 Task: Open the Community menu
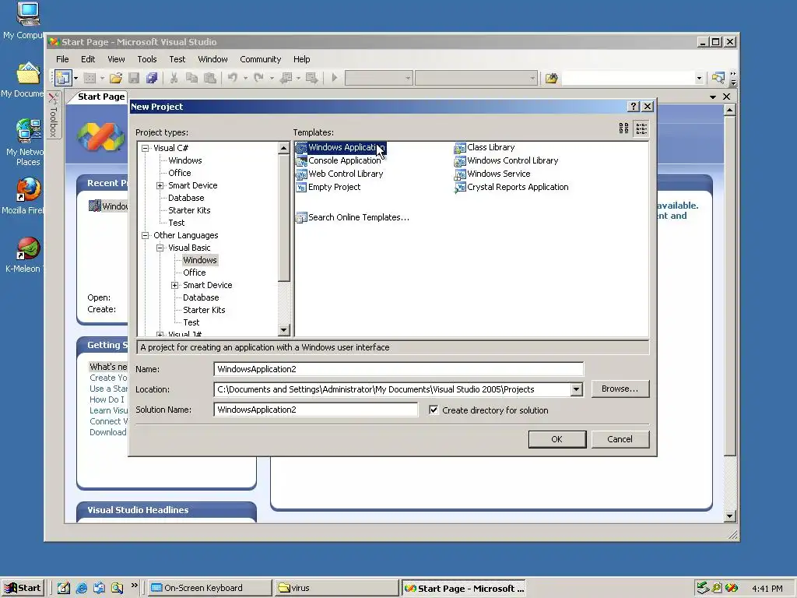coord(260,59)
